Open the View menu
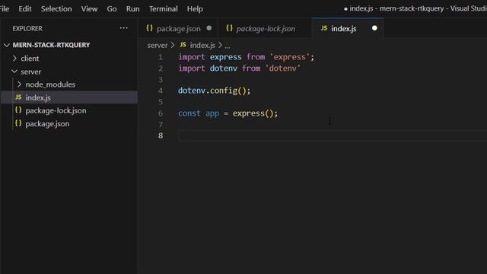 pos(89,8)
